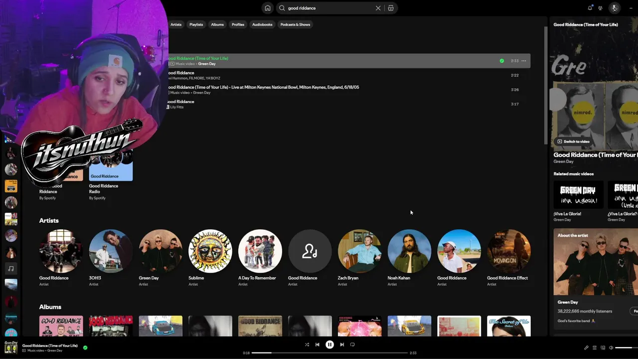Image resolution: width=638 pixels, height=359 pixels.
Task: Open the Browse icon beside search field
Action: click(391, 8)
